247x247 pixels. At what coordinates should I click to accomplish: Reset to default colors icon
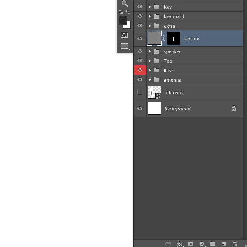pyautogui.click(x=121, y=12)
